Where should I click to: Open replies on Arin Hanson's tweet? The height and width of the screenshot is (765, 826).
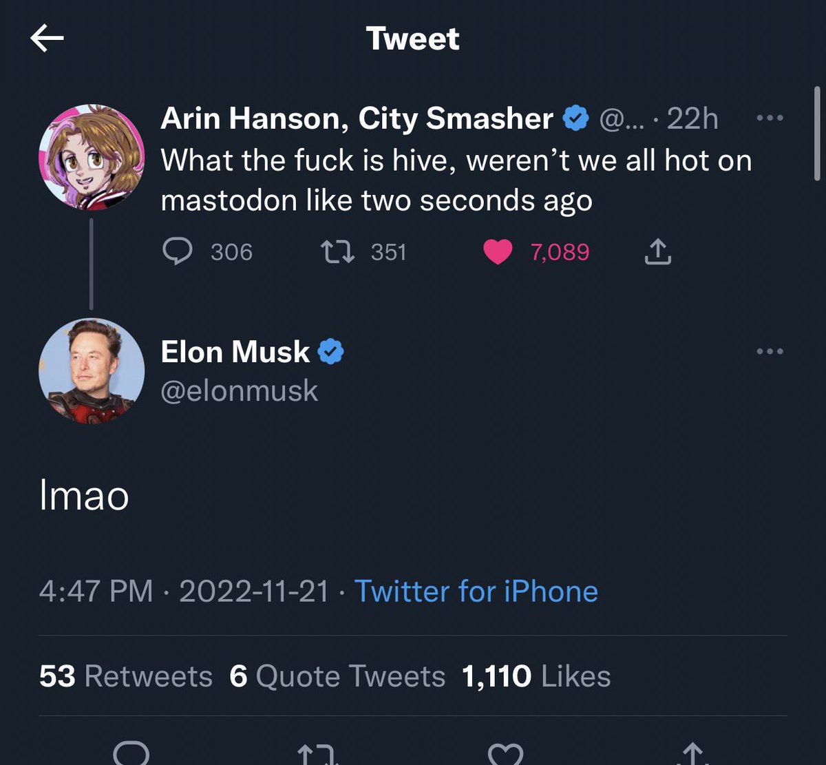[x=178, y=252]
